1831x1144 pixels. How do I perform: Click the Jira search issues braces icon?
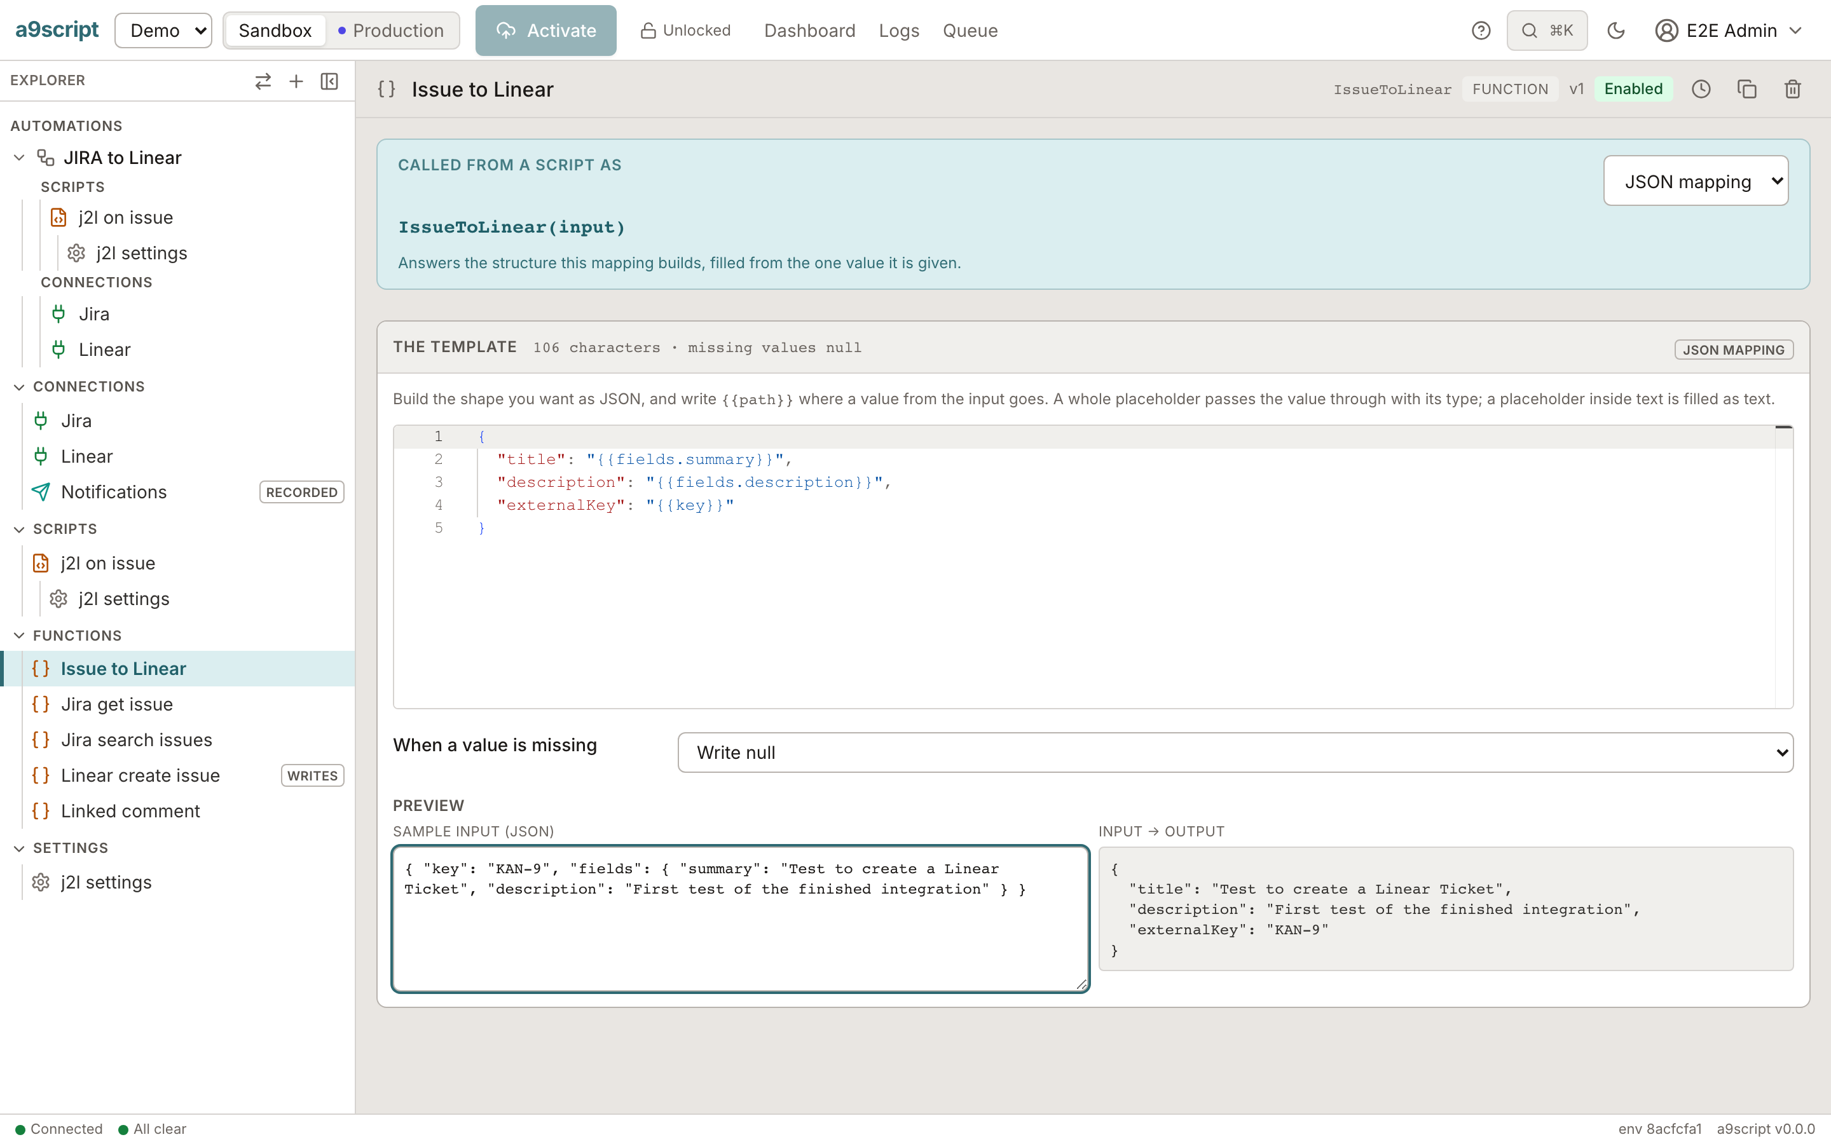tap(41, 740)
